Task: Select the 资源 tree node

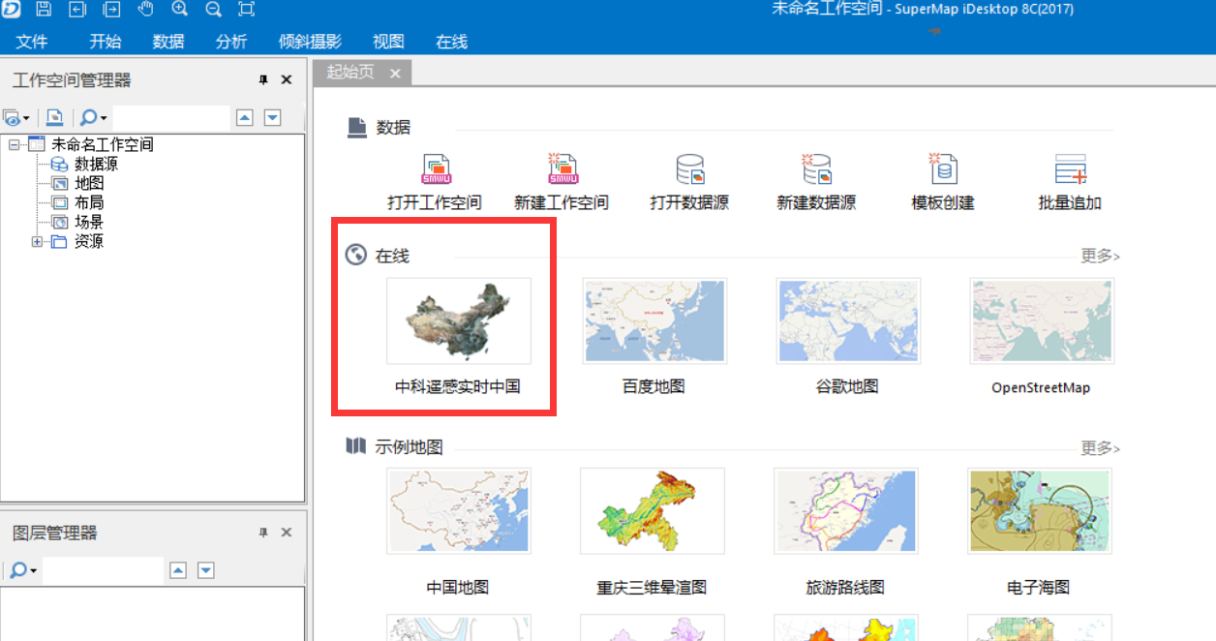Action: 89,242
